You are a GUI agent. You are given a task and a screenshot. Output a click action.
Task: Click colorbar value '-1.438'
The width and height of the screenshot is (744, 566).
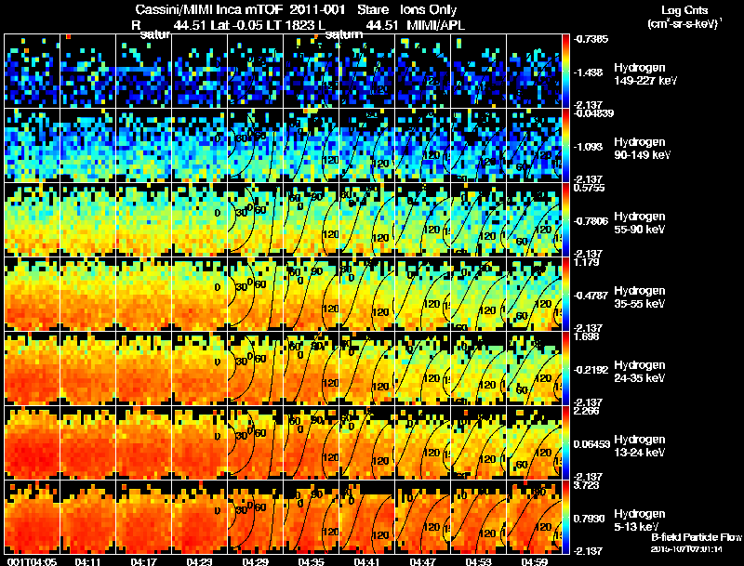pyautogui.click(x=588, y=72)
